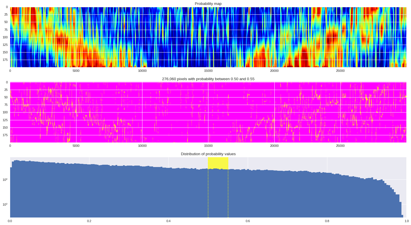Screen dimensions: 411x225
Task: Click the "Probability map" plot title
Action: (208, 4)
